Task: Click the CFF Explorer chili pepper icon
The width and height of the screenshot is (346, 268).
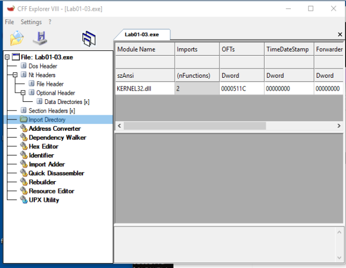Action: click(11, 9)
